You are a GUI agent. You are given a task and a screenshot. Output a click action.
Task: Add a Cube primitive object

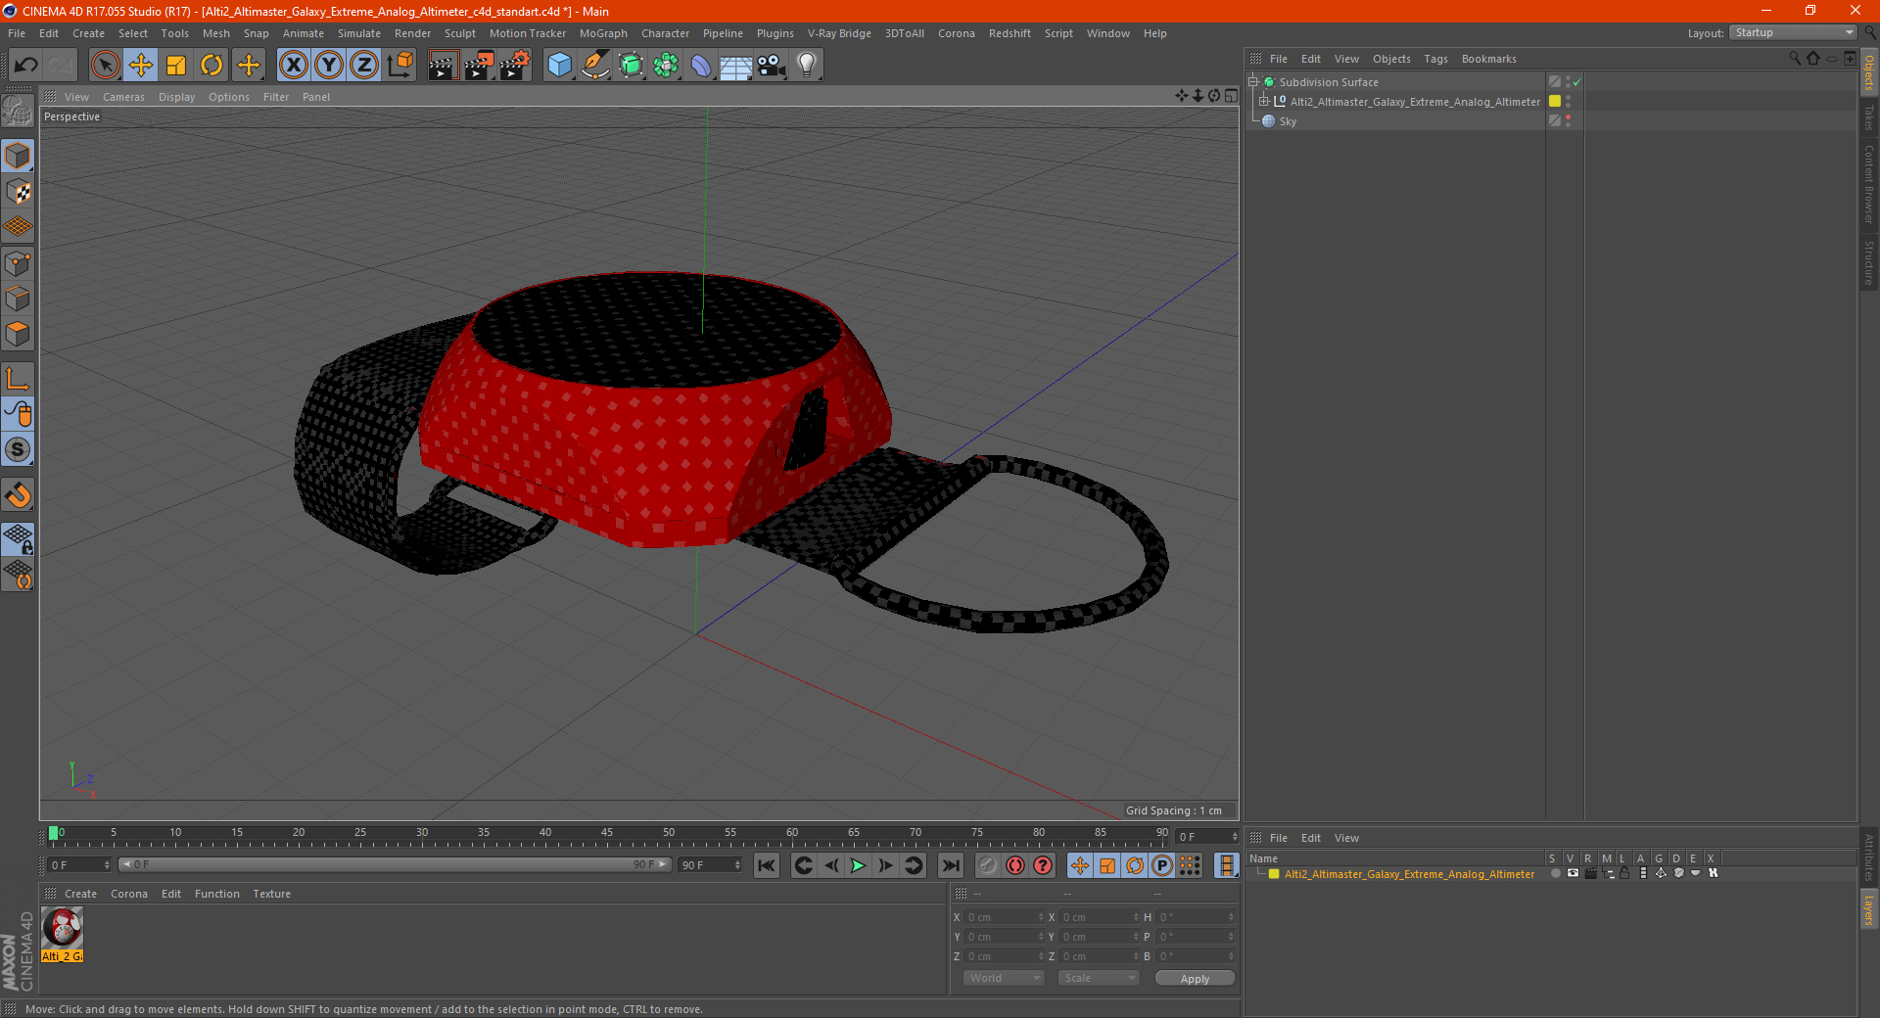[559, 66]
